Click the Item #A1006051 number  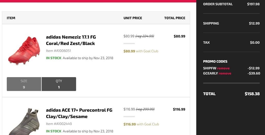point(58,51)
